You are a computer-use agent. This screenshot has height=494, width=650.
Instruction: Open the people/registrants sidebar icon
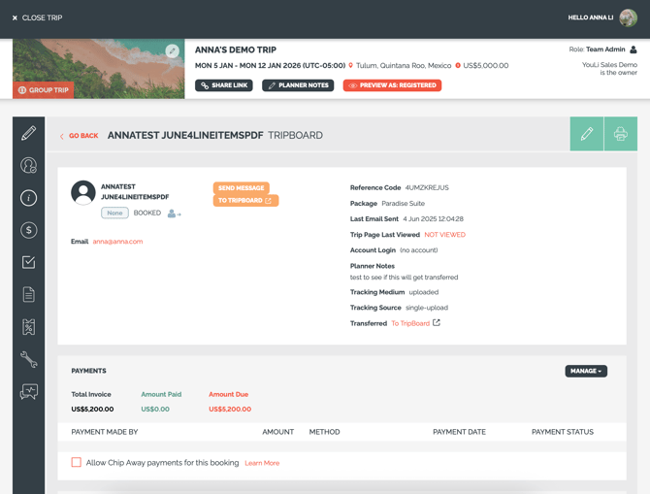tap(28, 165)
